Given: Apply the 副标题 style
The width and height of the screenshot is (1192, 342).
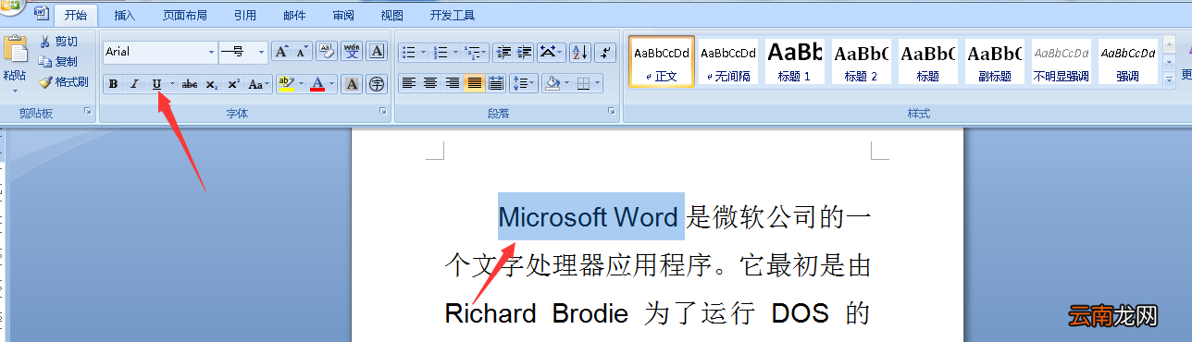Looking at the screenshot, I should click(995, 62).
